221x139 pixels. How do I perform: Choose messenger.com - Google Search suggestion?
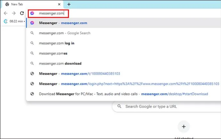click(x=123, y=33)
